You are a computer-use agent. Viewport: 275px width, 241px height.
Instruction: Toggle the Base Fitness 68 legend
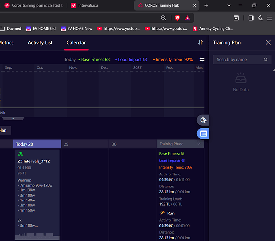pyautogui.click(x=94, y=60)
